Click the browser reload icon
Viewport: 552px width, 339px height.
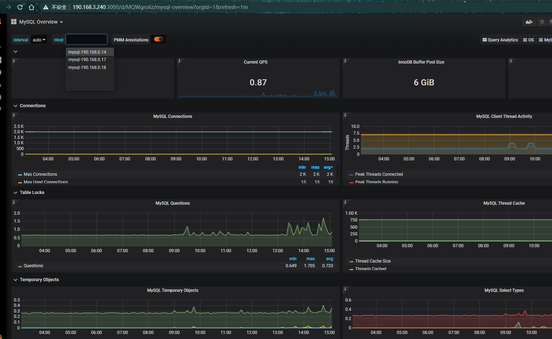click(20, 7)
